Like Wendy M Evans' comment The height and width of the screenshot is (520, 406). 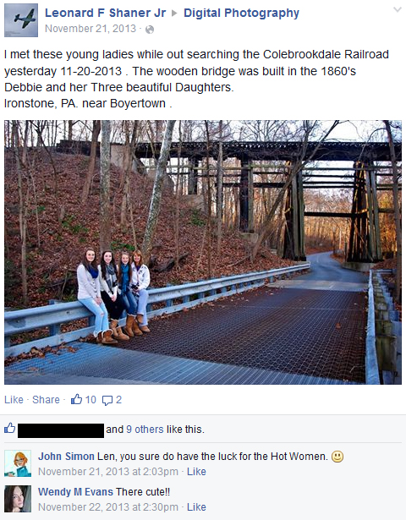coord(196,507)
